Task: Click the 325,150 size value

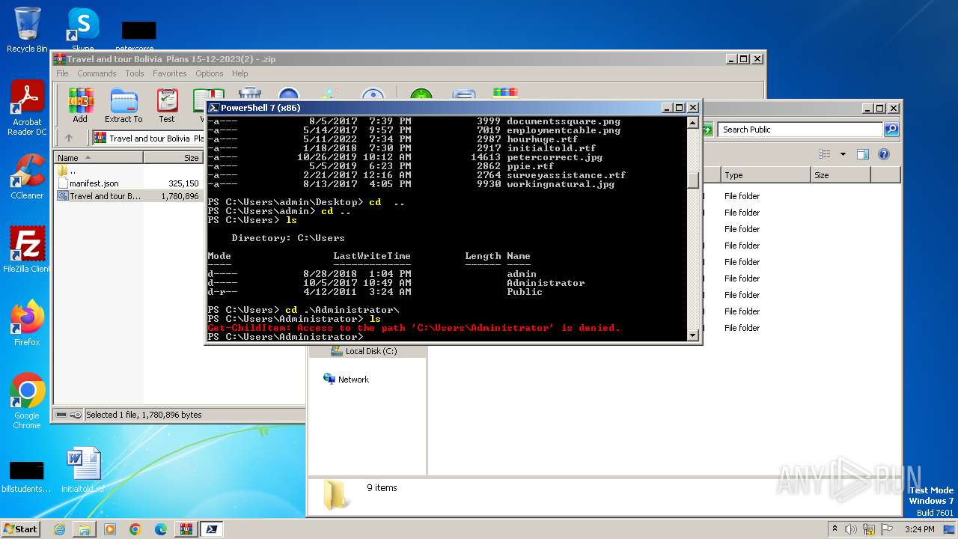Action: point(183,183)
